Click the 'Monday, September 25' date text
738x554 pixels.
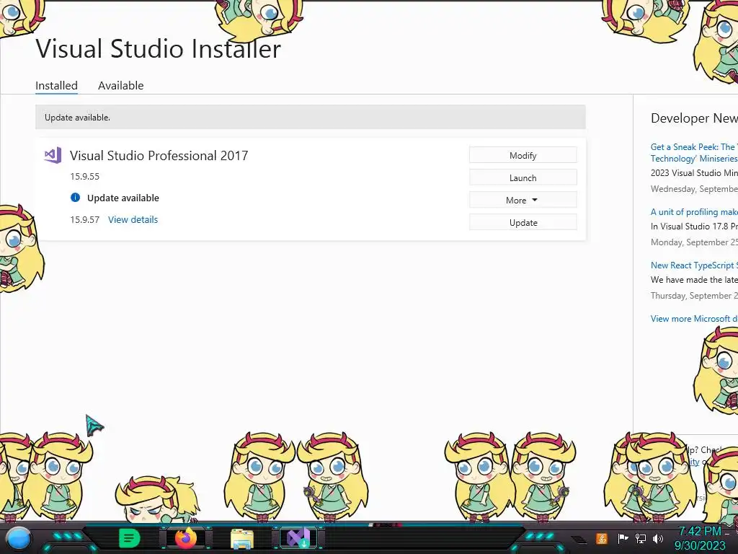pyautogui.click(x=694, y=242)
